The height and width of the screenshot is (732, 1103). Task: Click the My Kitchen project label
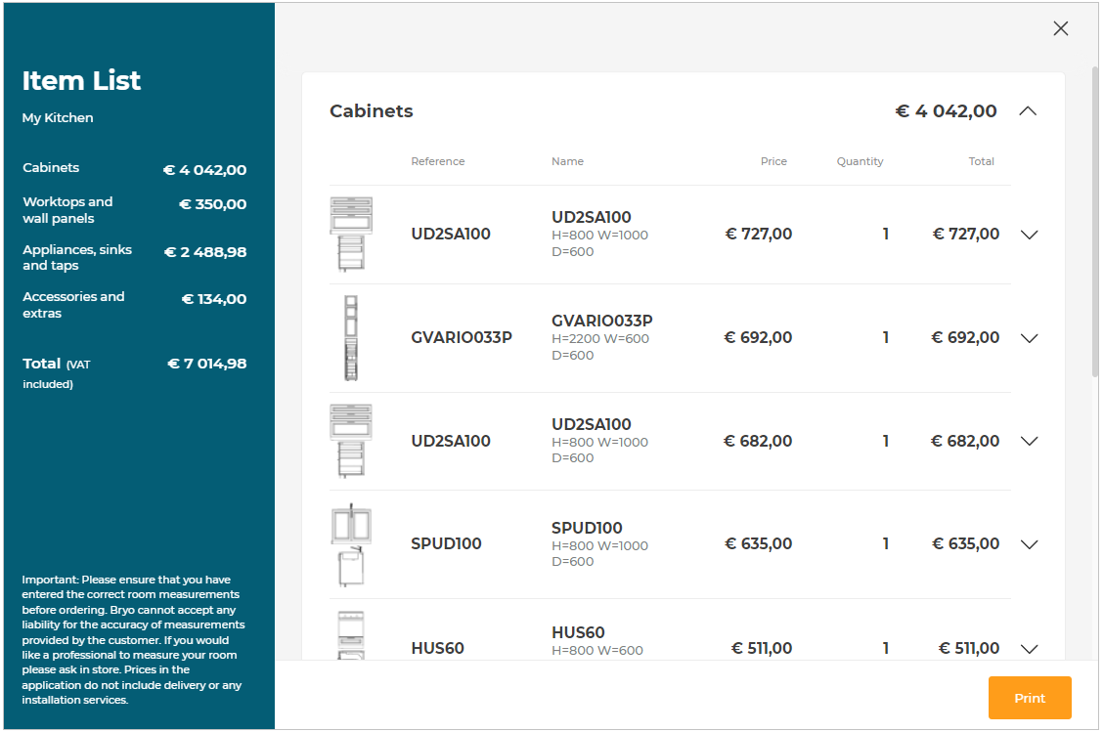(58, 117)
